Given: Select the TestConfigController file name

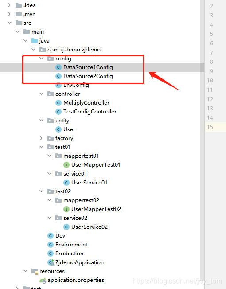Looking at the screenshot, I should [x=90, y=112].
